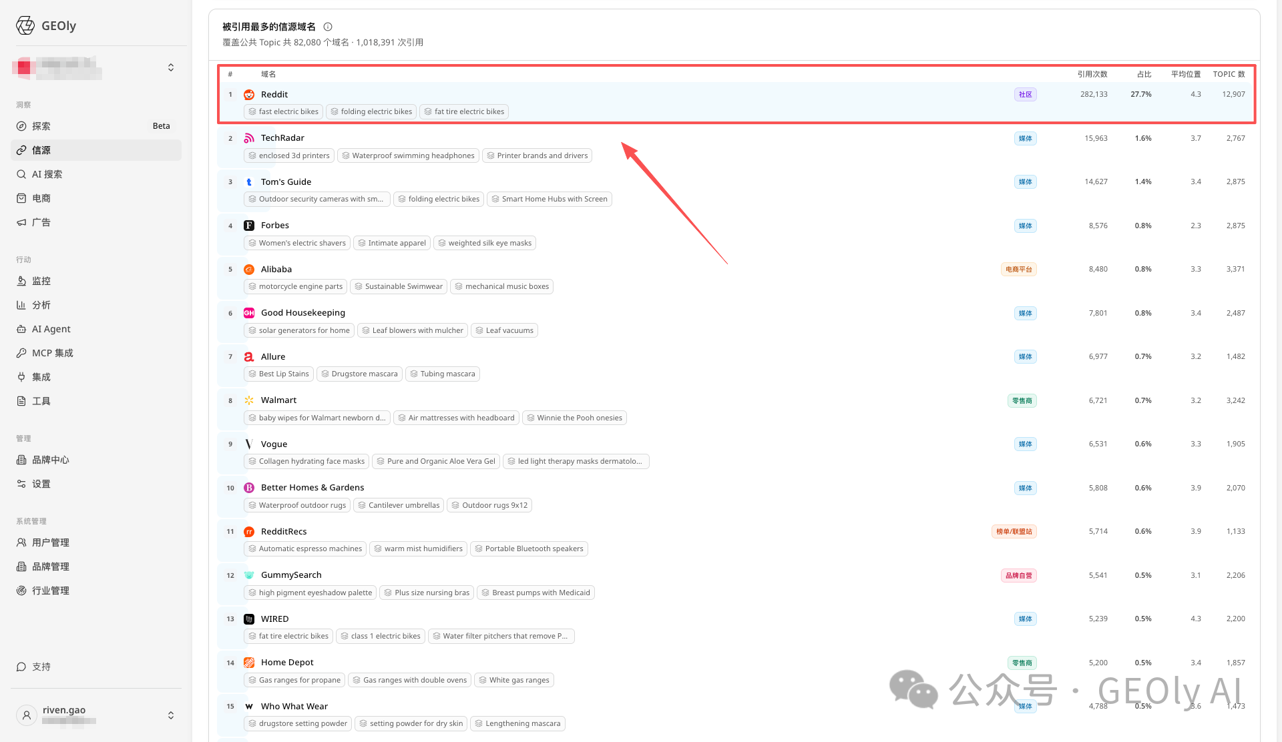
Task: Click the WIRED favicon icon
Action: (x=249, y=619)
